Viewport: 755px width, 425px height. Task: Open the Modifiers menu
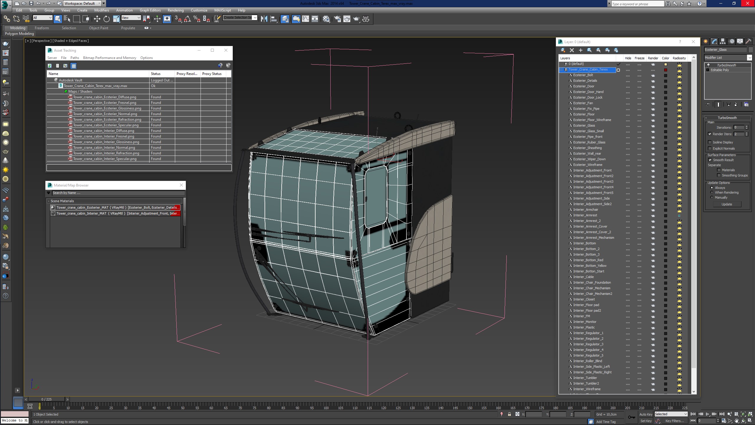[101, 10]
